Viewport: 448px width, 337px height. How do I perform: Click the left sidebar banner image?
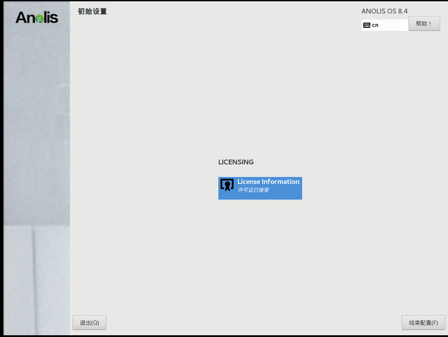coord(37,130)
